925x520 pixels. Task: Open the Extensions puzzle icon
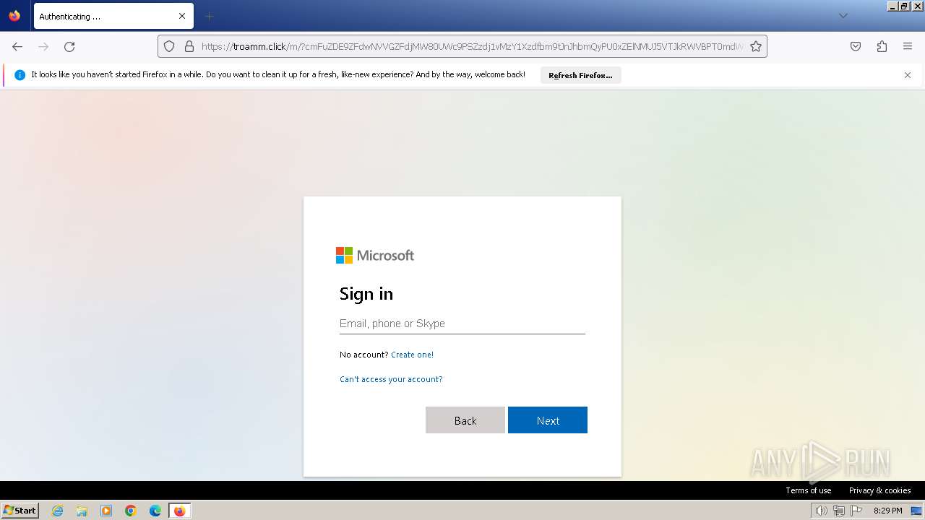(882, 46)
